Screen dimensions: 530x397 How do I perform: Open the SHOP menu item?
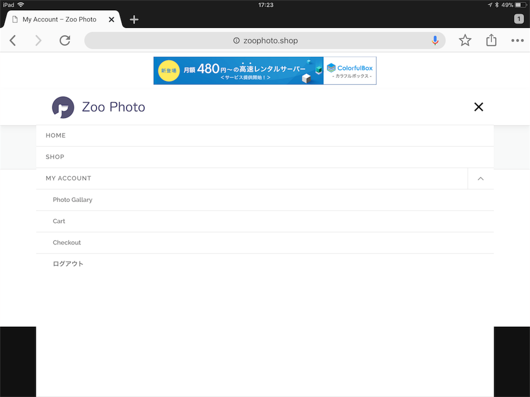[264, 157]
